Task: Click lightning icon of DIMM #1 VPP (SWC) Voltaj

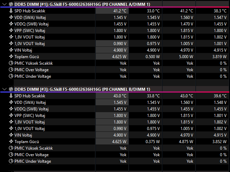Action: (11, 30)
